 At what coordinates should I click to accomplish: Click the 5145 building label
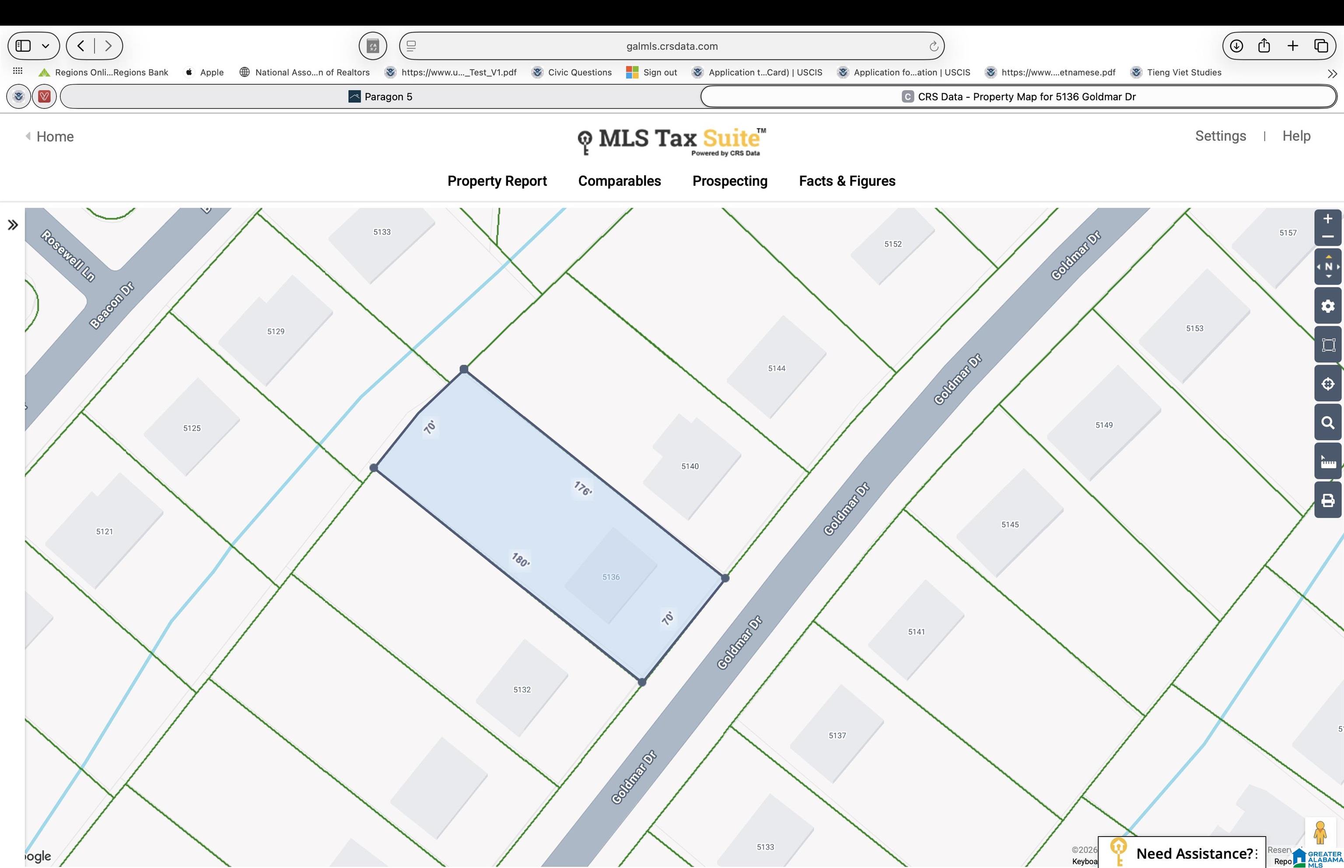tap(1010, 525)
